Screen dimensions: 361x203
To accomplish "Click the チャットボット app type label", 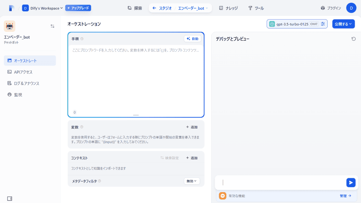I will coord(11,42).
